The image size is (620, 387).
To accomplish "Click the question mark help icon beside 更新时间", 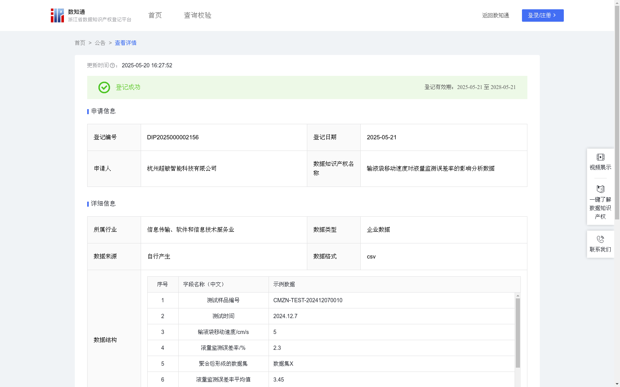I will tap(112, 66).
